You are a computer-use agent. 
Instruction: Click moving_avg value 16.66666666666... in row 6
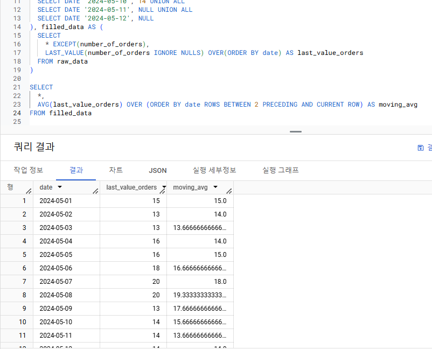[200, 268]
